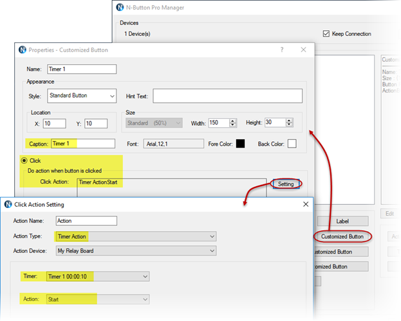Click the N-Button Pro Manager logo icon

(x=120, y=8)
